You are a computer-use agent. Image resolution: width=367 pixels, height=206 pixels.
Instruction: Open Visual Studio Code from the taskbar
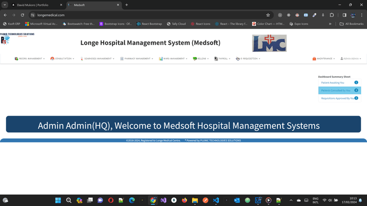[216, 200]
